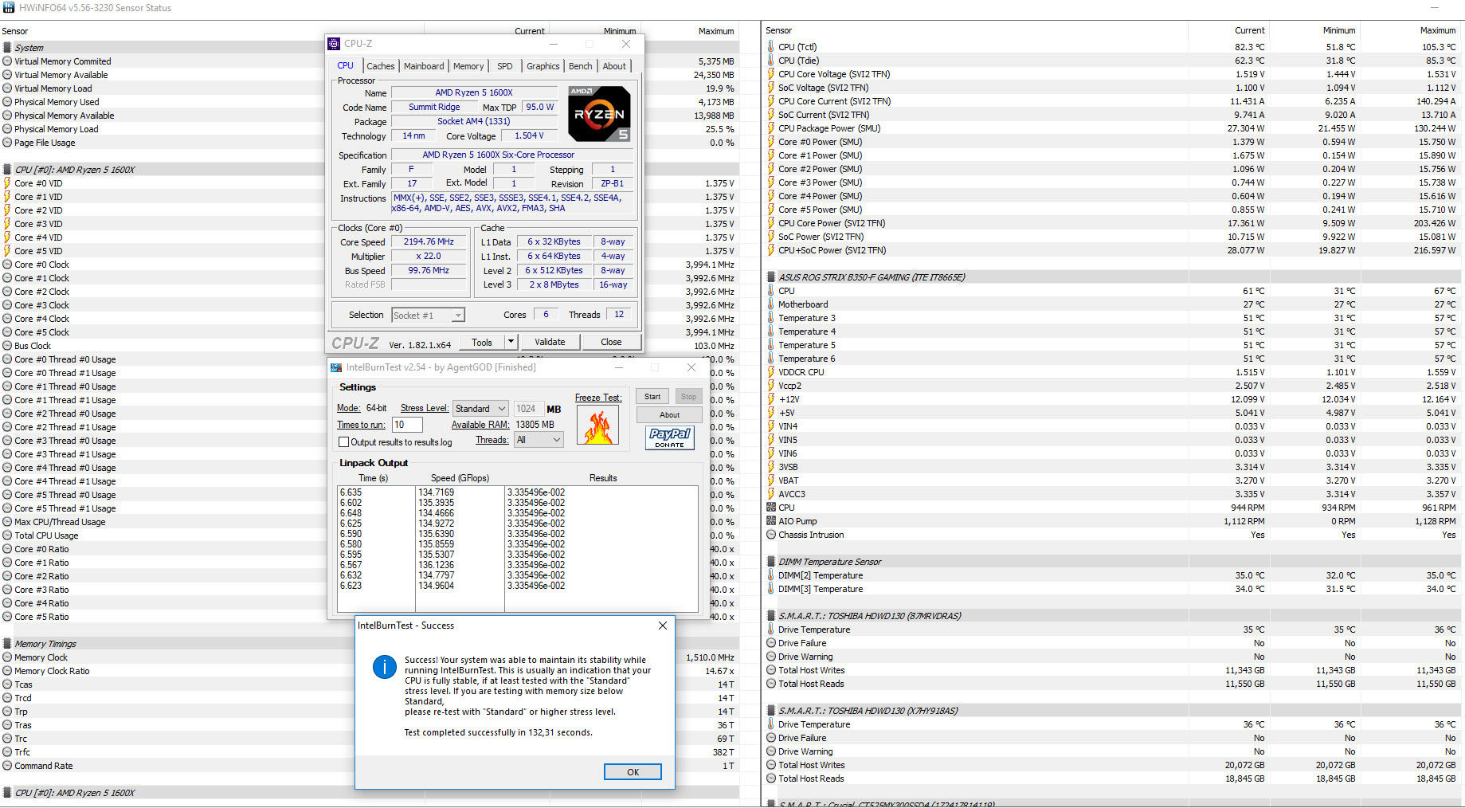Viewport: 1465px width, 808px height.
Task: Click the CPU Core Voltage lightning icon
Action: tap(770, 74)
